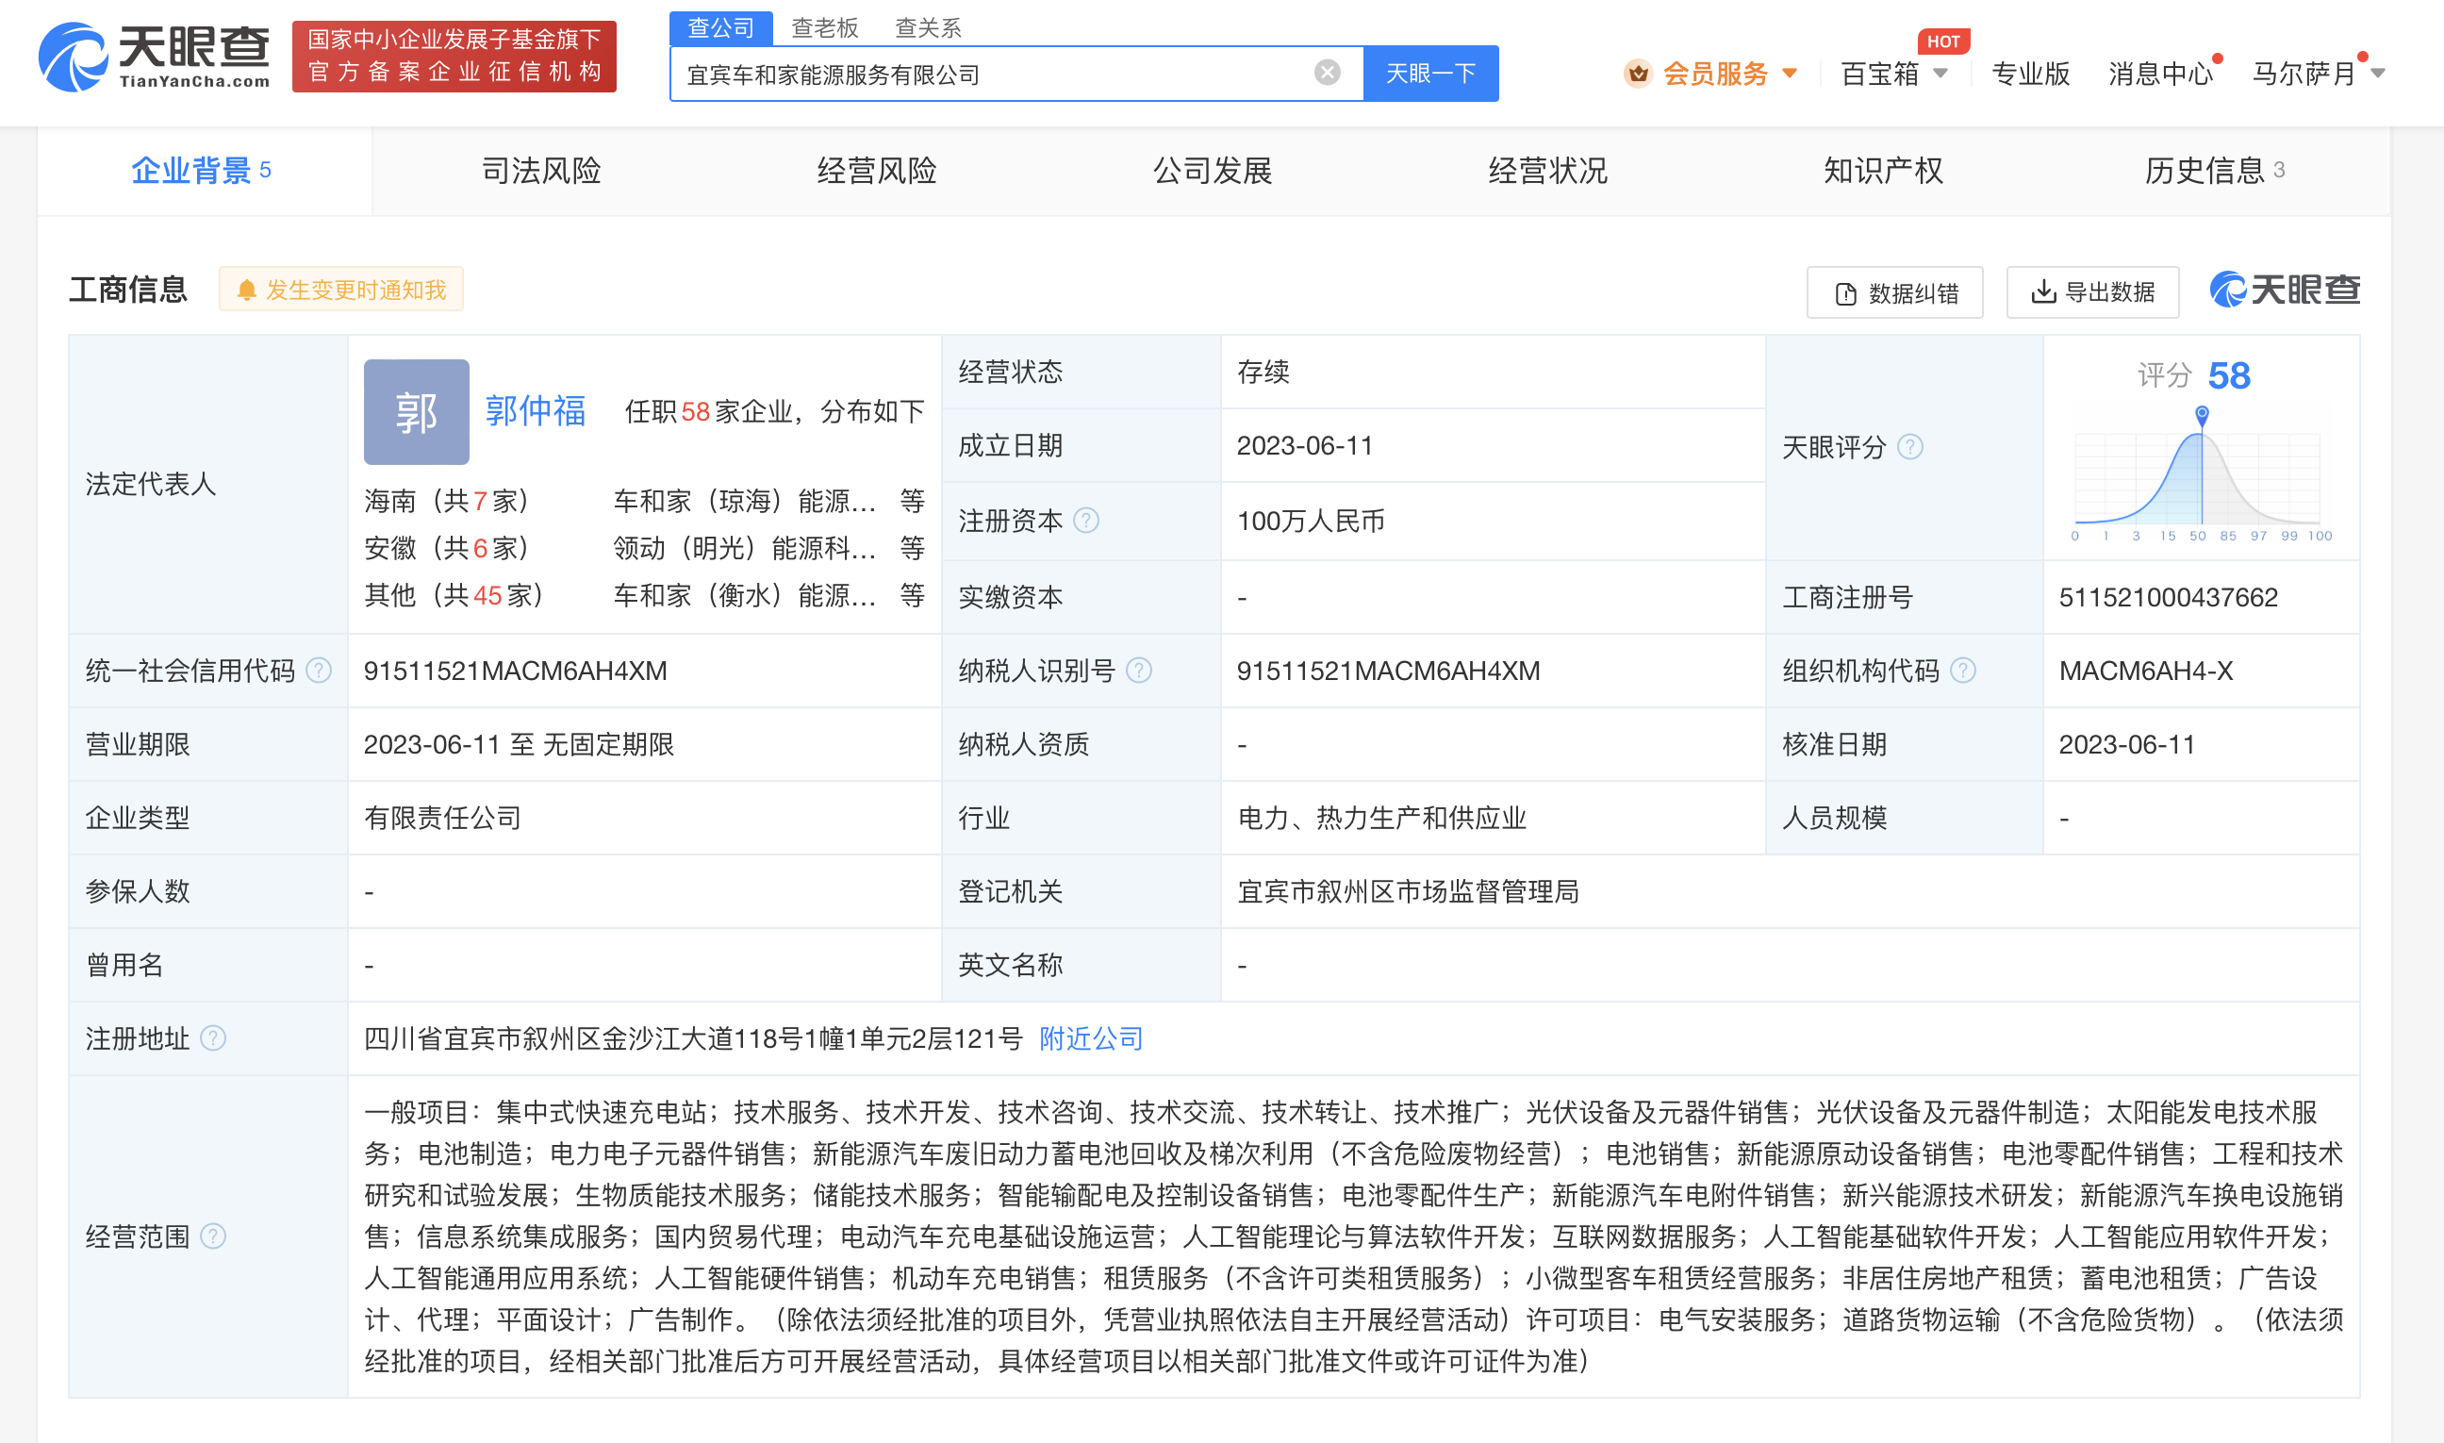Screen dimensions: 2444x1443
Task: Click 车和家（琼海）能源 company entry
Action: coord(744,501)
